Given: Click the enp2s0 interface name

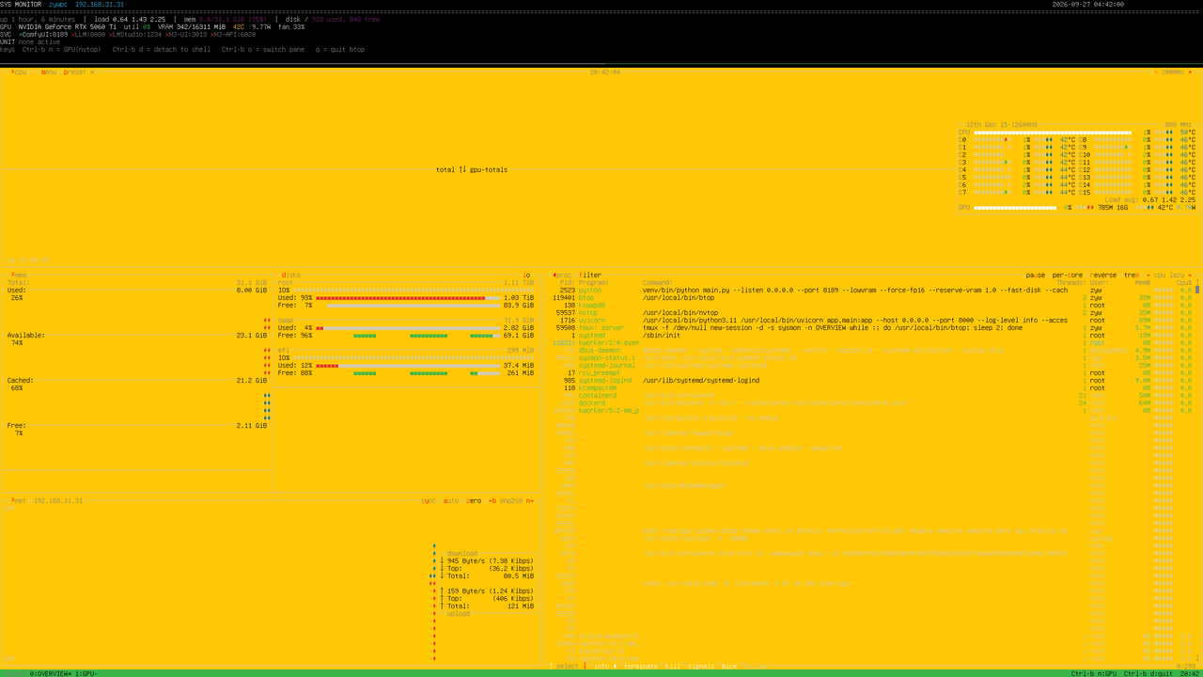Looking at the screenshot, I should (x=511, y=501).
